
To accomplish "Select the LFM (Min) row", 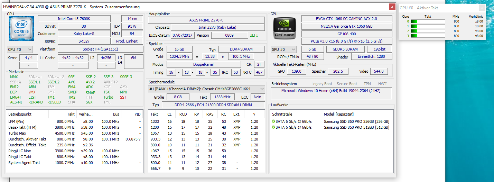I will pyautogui.click(x=75, y=121).
